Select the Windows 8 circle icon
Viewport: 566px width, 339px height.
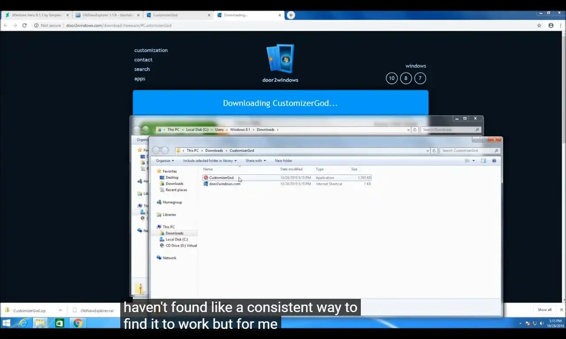(406, 78)
